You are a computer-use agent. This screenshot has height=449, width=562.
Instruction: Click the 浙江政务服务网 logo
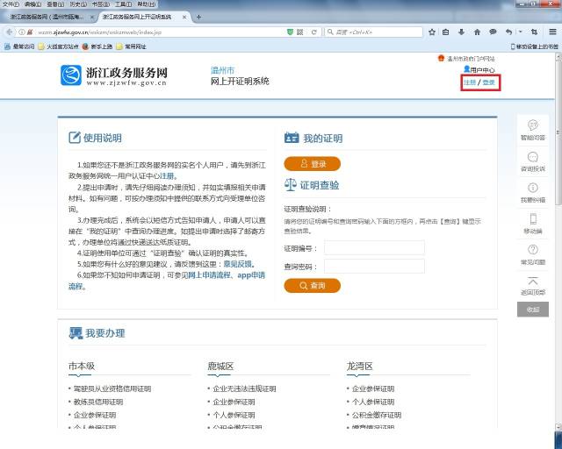click(x=113, y=75)
